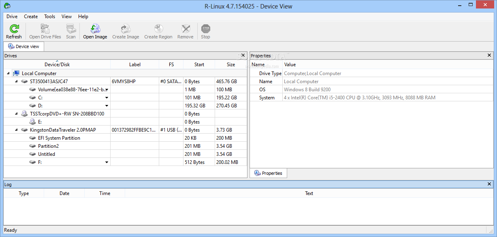Click the Windows 8 Build 9200 value

coord(307,90)
